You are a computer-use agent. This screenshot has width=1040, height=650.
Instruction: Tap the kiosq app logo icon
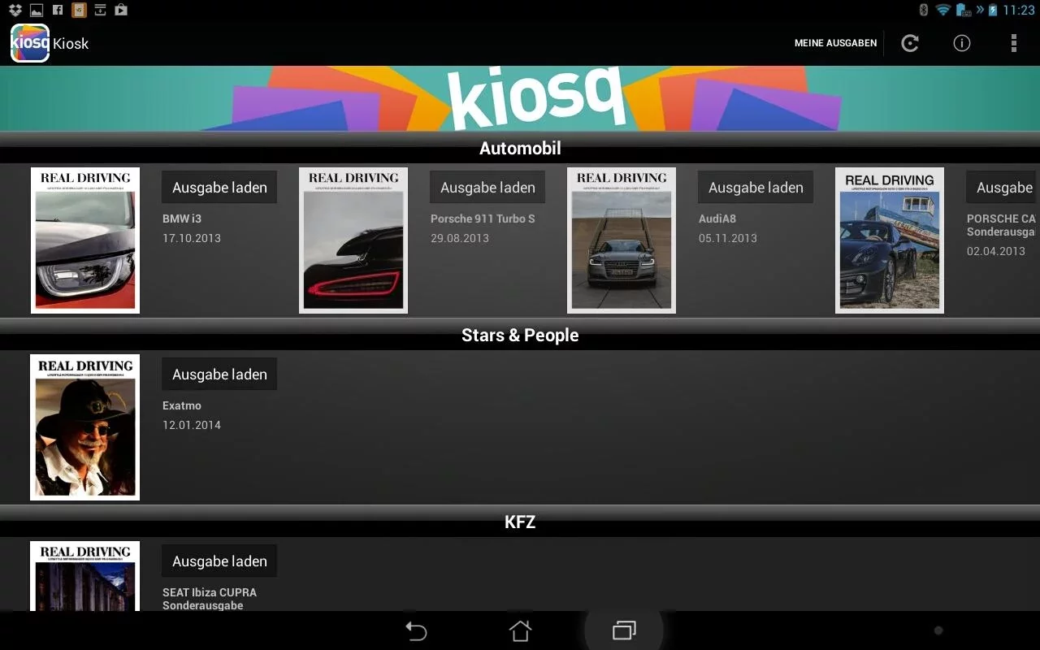point(30,43)
